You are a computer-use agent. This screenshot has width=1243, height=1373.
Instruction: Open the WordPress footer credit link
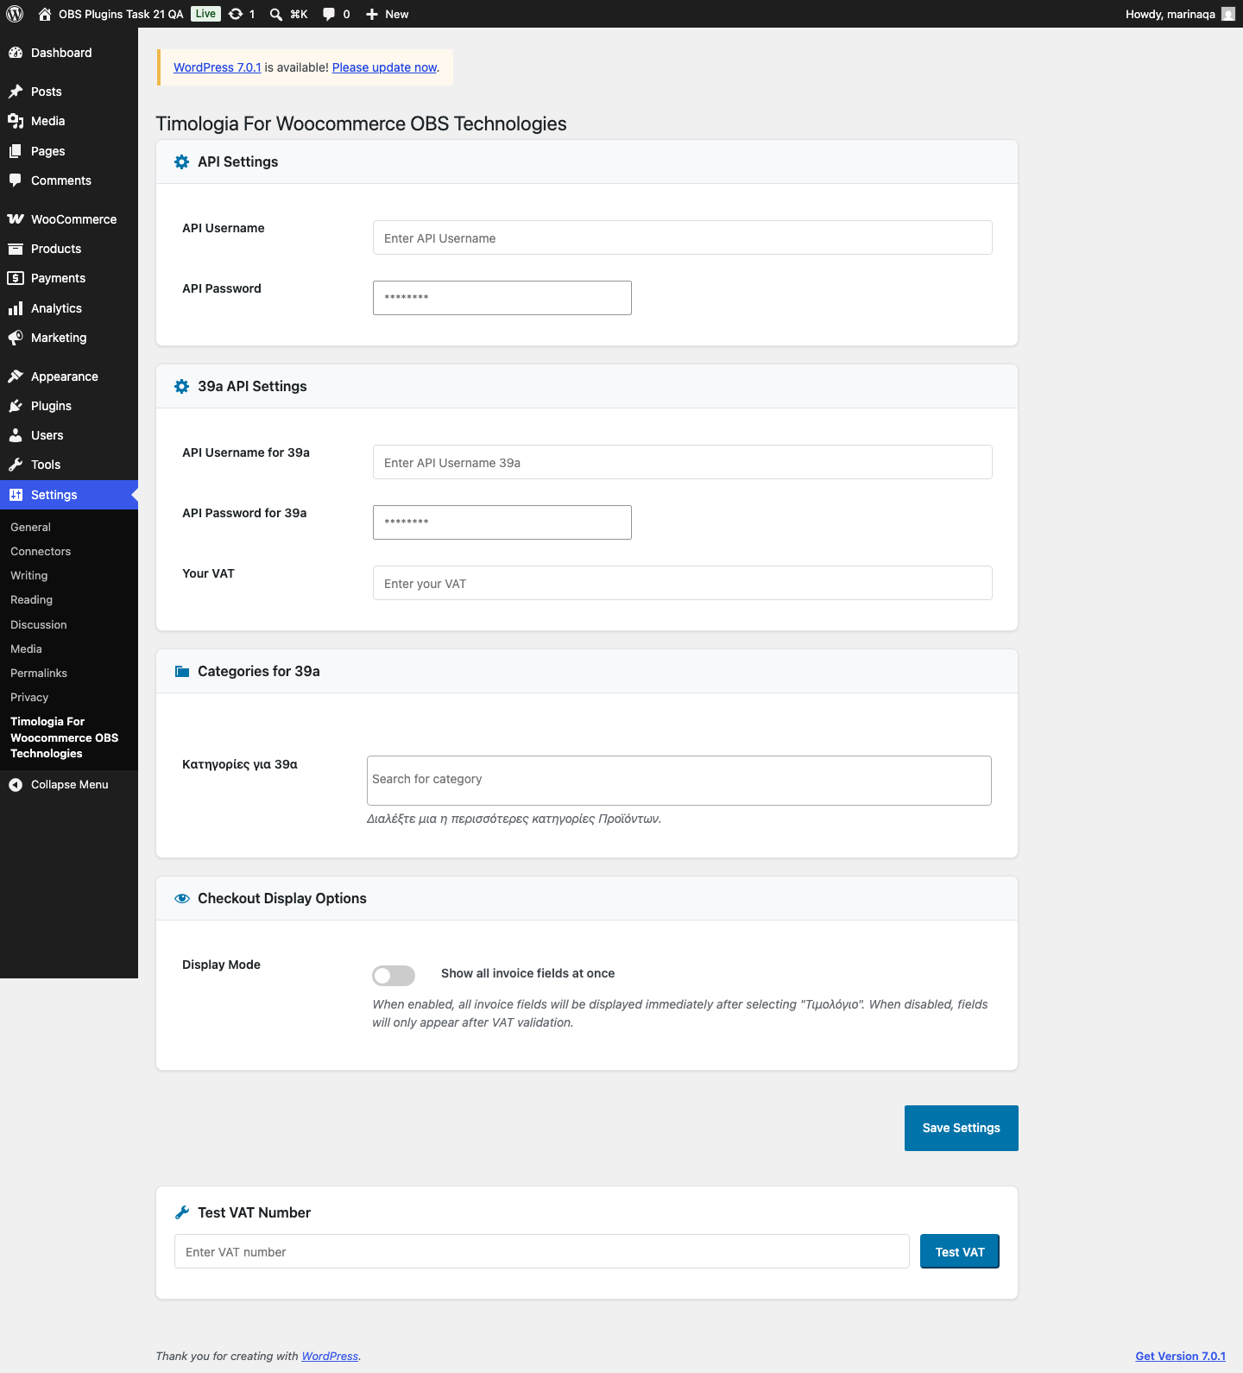330,1356
